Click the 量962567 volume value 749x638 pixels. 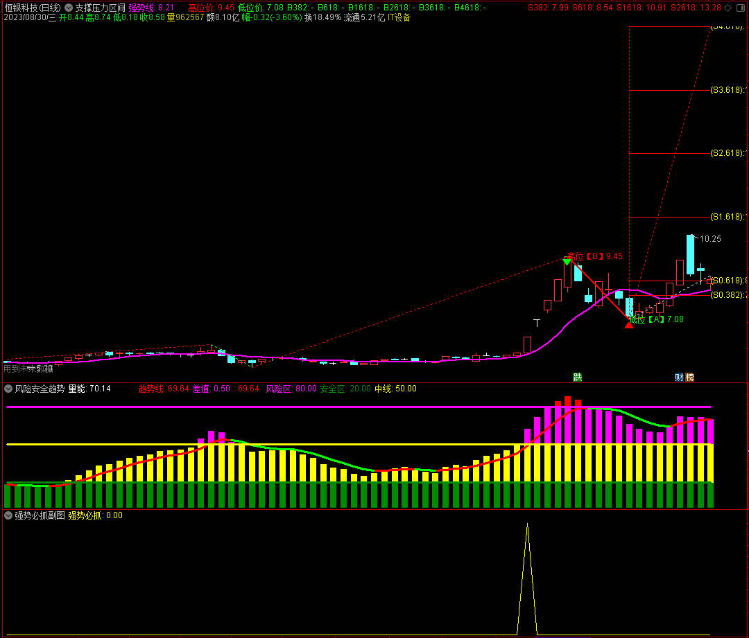click(185, 17)
